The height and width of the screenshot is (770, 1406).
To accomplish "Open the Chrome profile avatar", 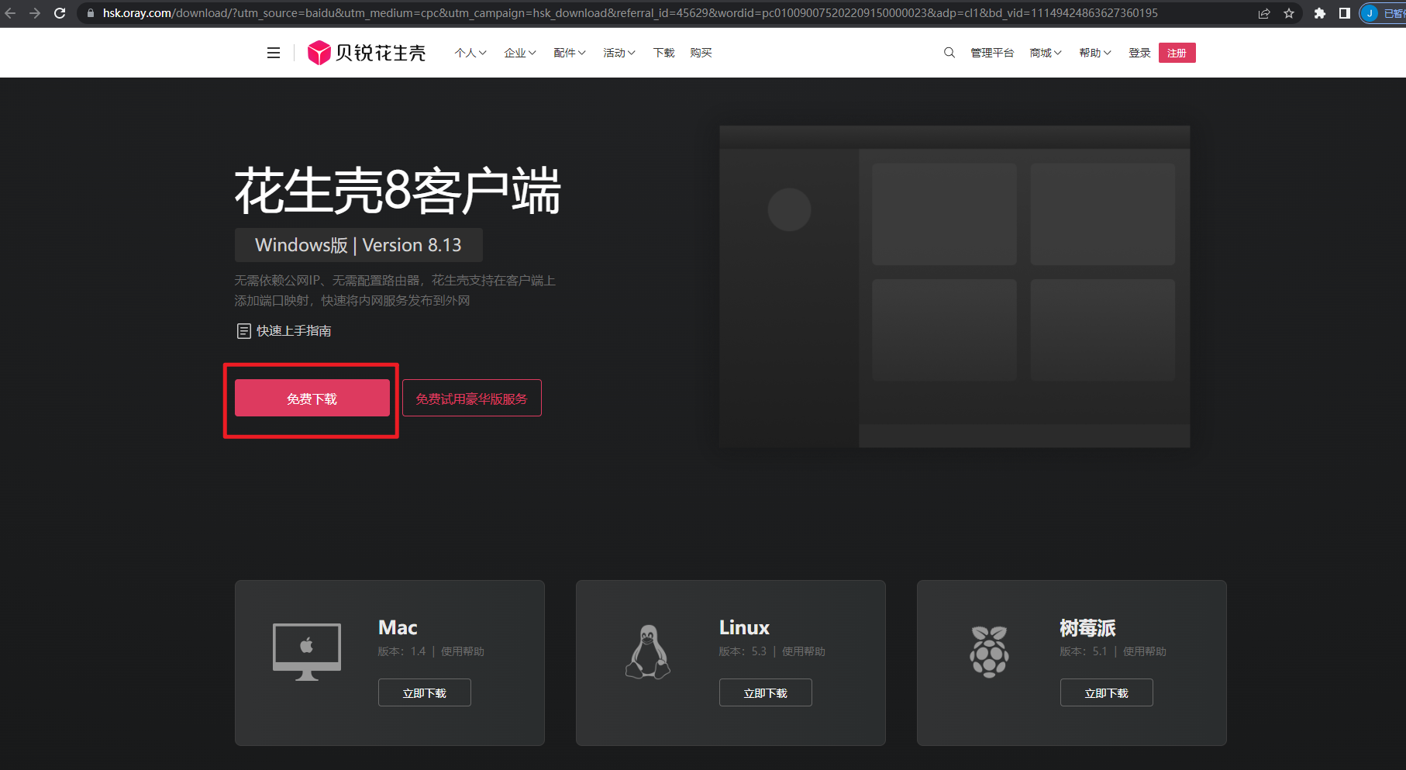I will tap(1370, 13).
